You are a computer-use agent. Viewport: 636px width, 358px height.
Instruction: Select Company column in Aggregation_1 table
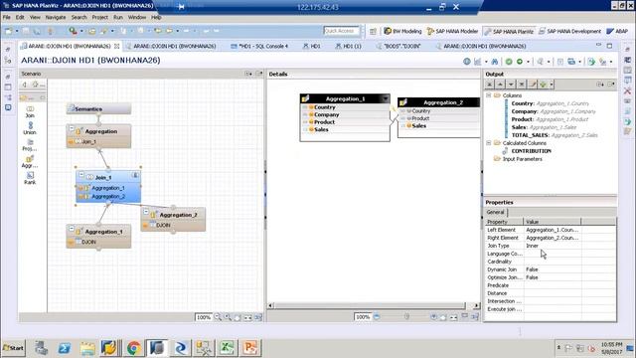(345, 114)
